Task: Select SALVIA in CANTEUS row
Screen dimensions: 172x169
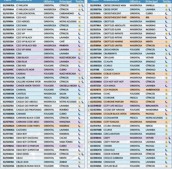Action: click(x=63, y=94)
